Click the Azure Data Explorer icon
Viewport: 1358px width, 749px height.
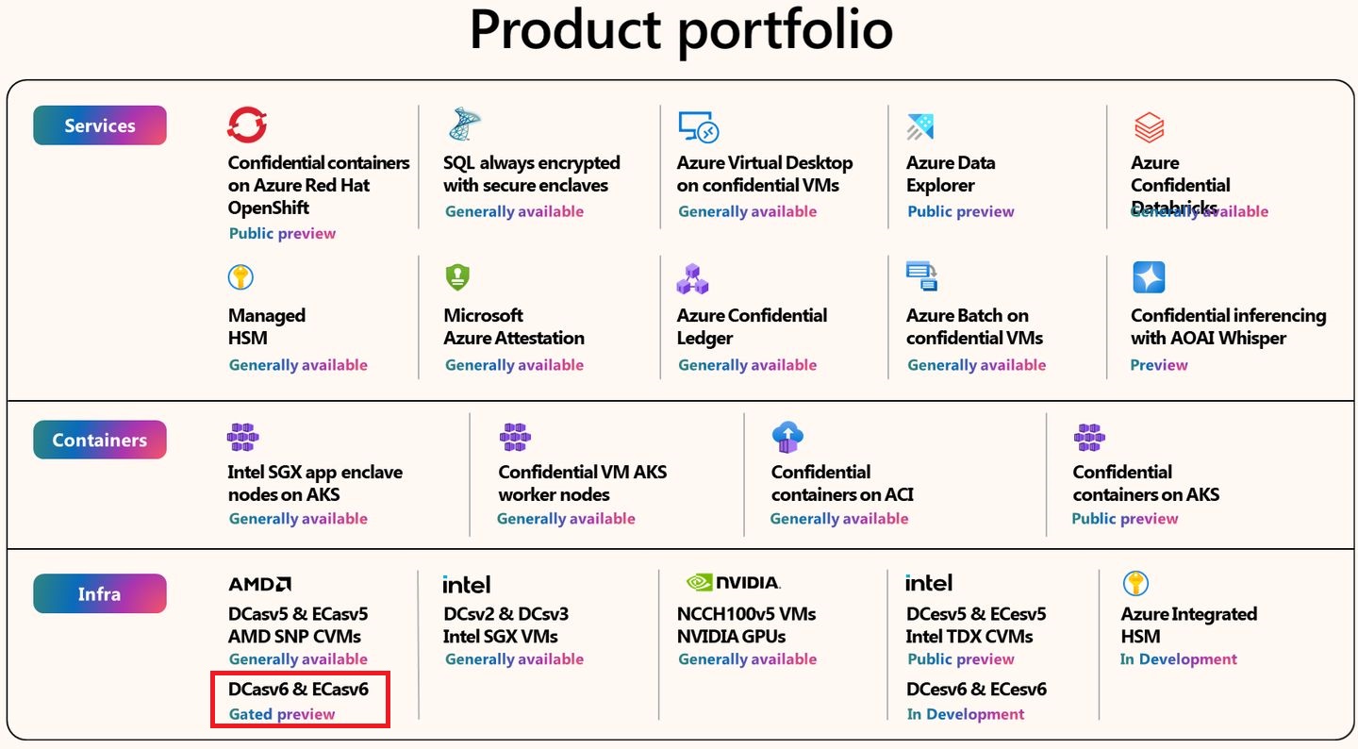(920, 126)
